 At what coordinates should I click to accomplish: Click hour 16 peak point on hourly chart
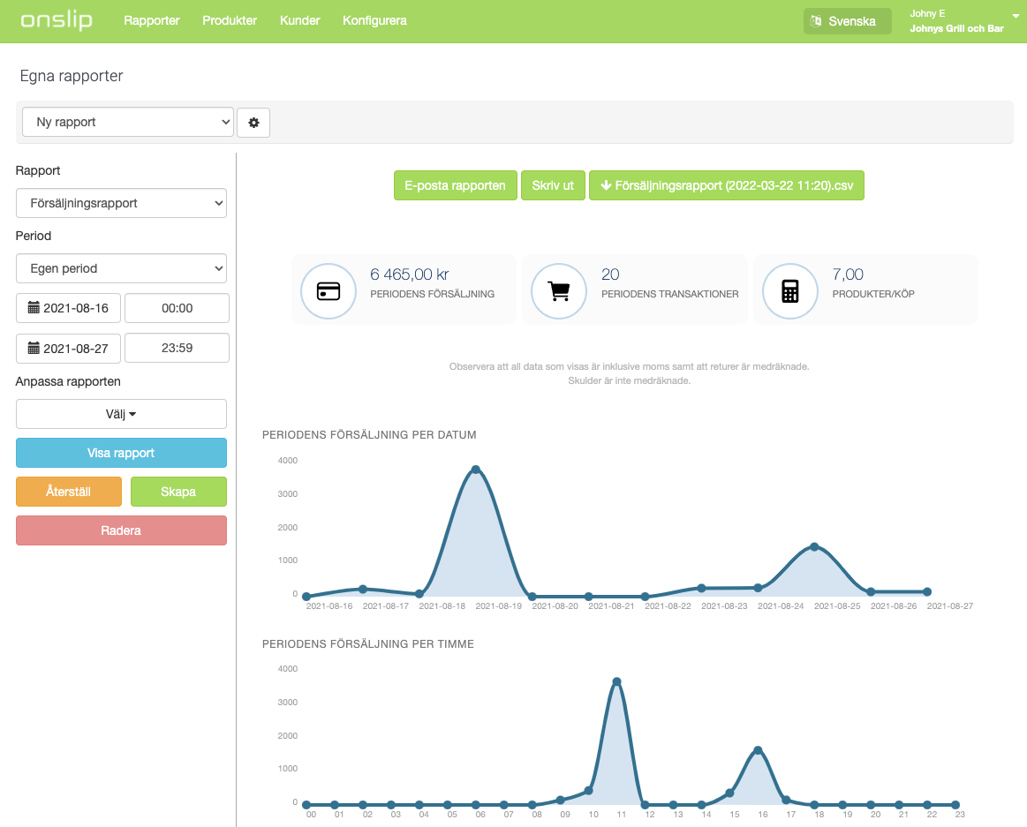point(758,750)
